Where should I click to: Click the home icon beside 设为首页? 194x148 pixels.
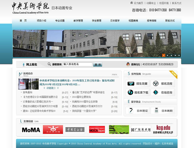tap(132, 3)
